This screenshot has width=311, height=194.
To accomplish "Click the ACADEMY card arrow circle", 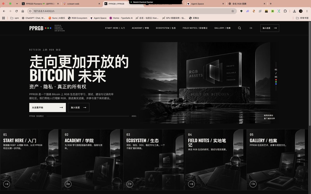I will click(x=68, y=184).
